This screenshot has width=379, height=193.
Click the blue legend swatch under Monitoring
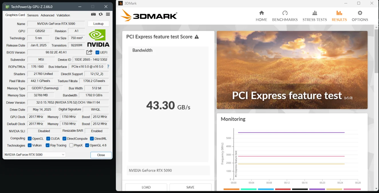tap(266, 189)
